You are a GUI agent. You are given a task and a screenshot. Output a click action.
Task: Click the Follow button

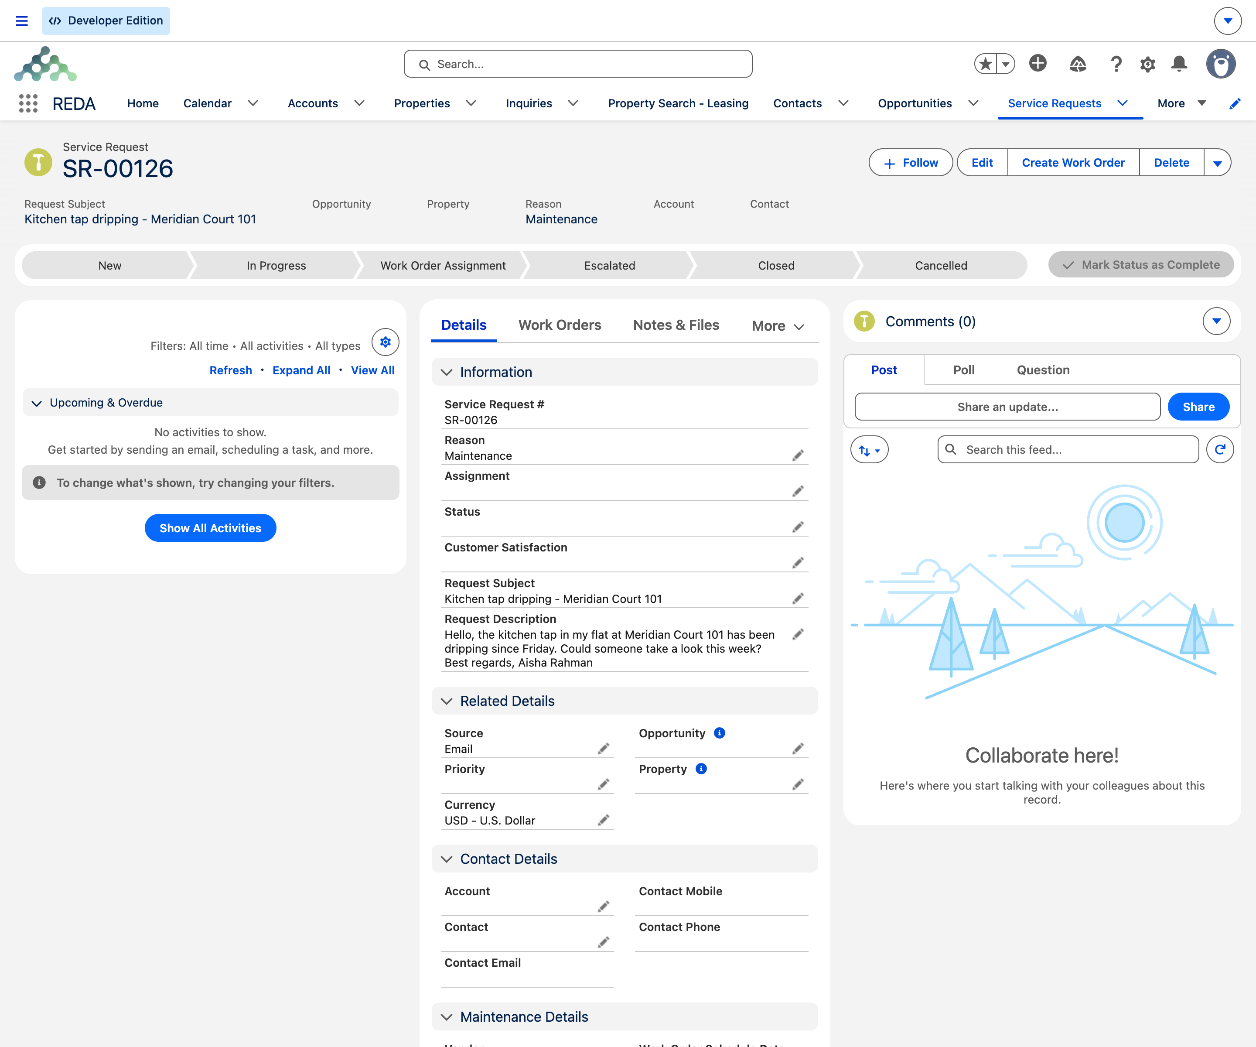(910, 163)
